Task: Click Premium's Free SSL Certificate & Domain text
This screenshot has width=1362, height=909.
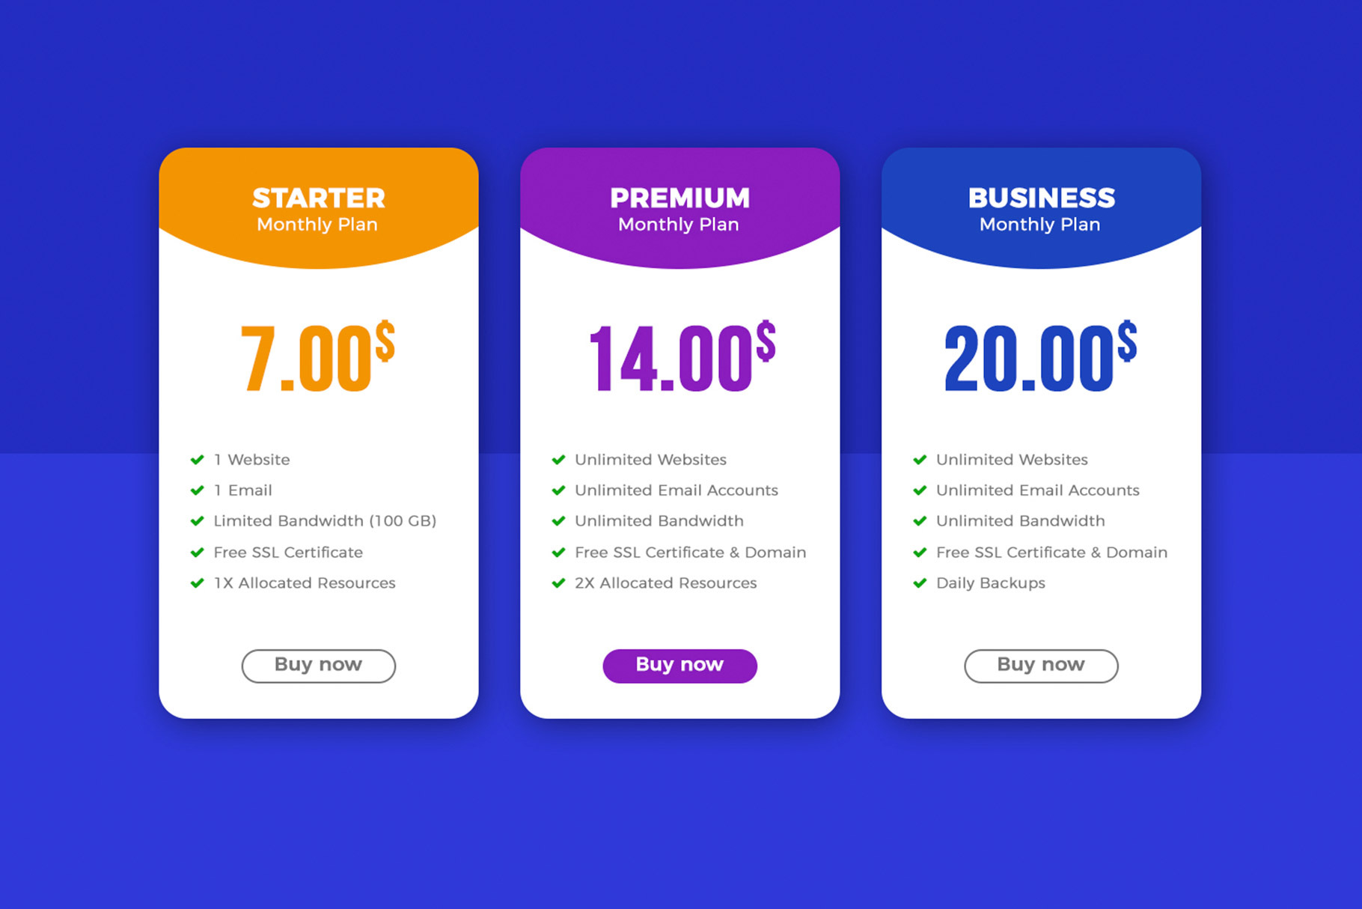Action: 690,553
